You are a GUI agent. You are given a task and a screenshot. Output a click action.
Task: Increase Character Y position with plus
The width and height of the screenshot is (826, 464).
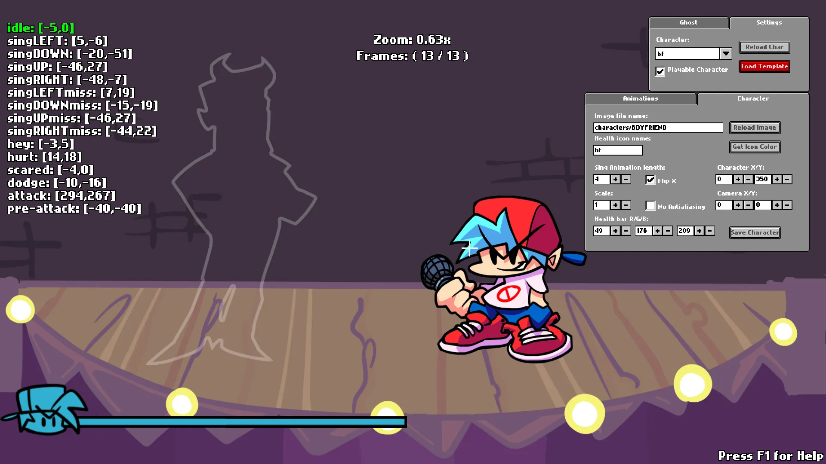click(777, 180)
